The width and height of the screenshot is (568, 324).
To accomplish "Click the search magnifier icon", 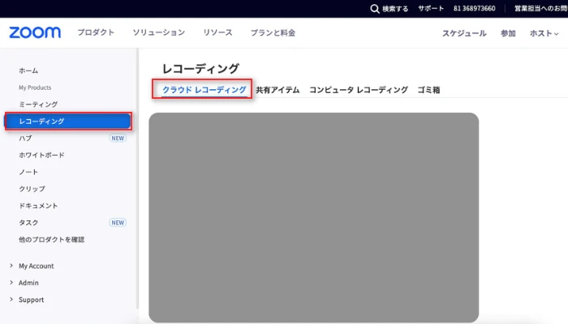I will tap(375, 9).
